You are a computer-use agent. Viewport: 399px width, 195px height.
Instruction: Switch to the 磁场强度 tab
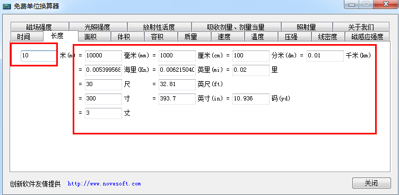pos(40,27)
